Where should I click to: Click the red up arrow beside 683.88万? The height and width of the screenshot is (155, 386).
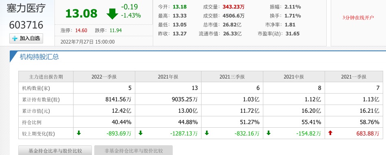click(x=330, y=133)
